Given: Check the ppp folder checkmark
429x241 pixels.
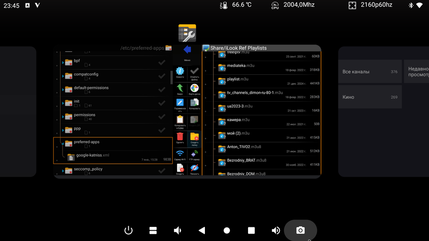Looking at the screenshot, I should 162,130.
